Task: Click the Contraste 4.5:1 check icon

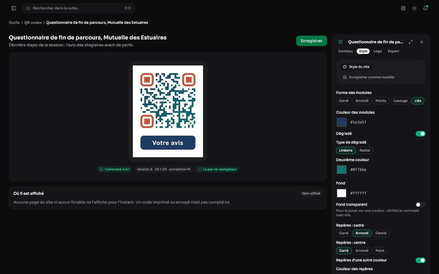Action: point(101,169)
